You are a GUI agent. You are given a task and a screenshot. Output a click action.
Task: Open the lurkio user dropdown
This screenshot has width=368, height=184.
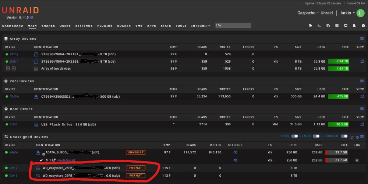point(348,13)
